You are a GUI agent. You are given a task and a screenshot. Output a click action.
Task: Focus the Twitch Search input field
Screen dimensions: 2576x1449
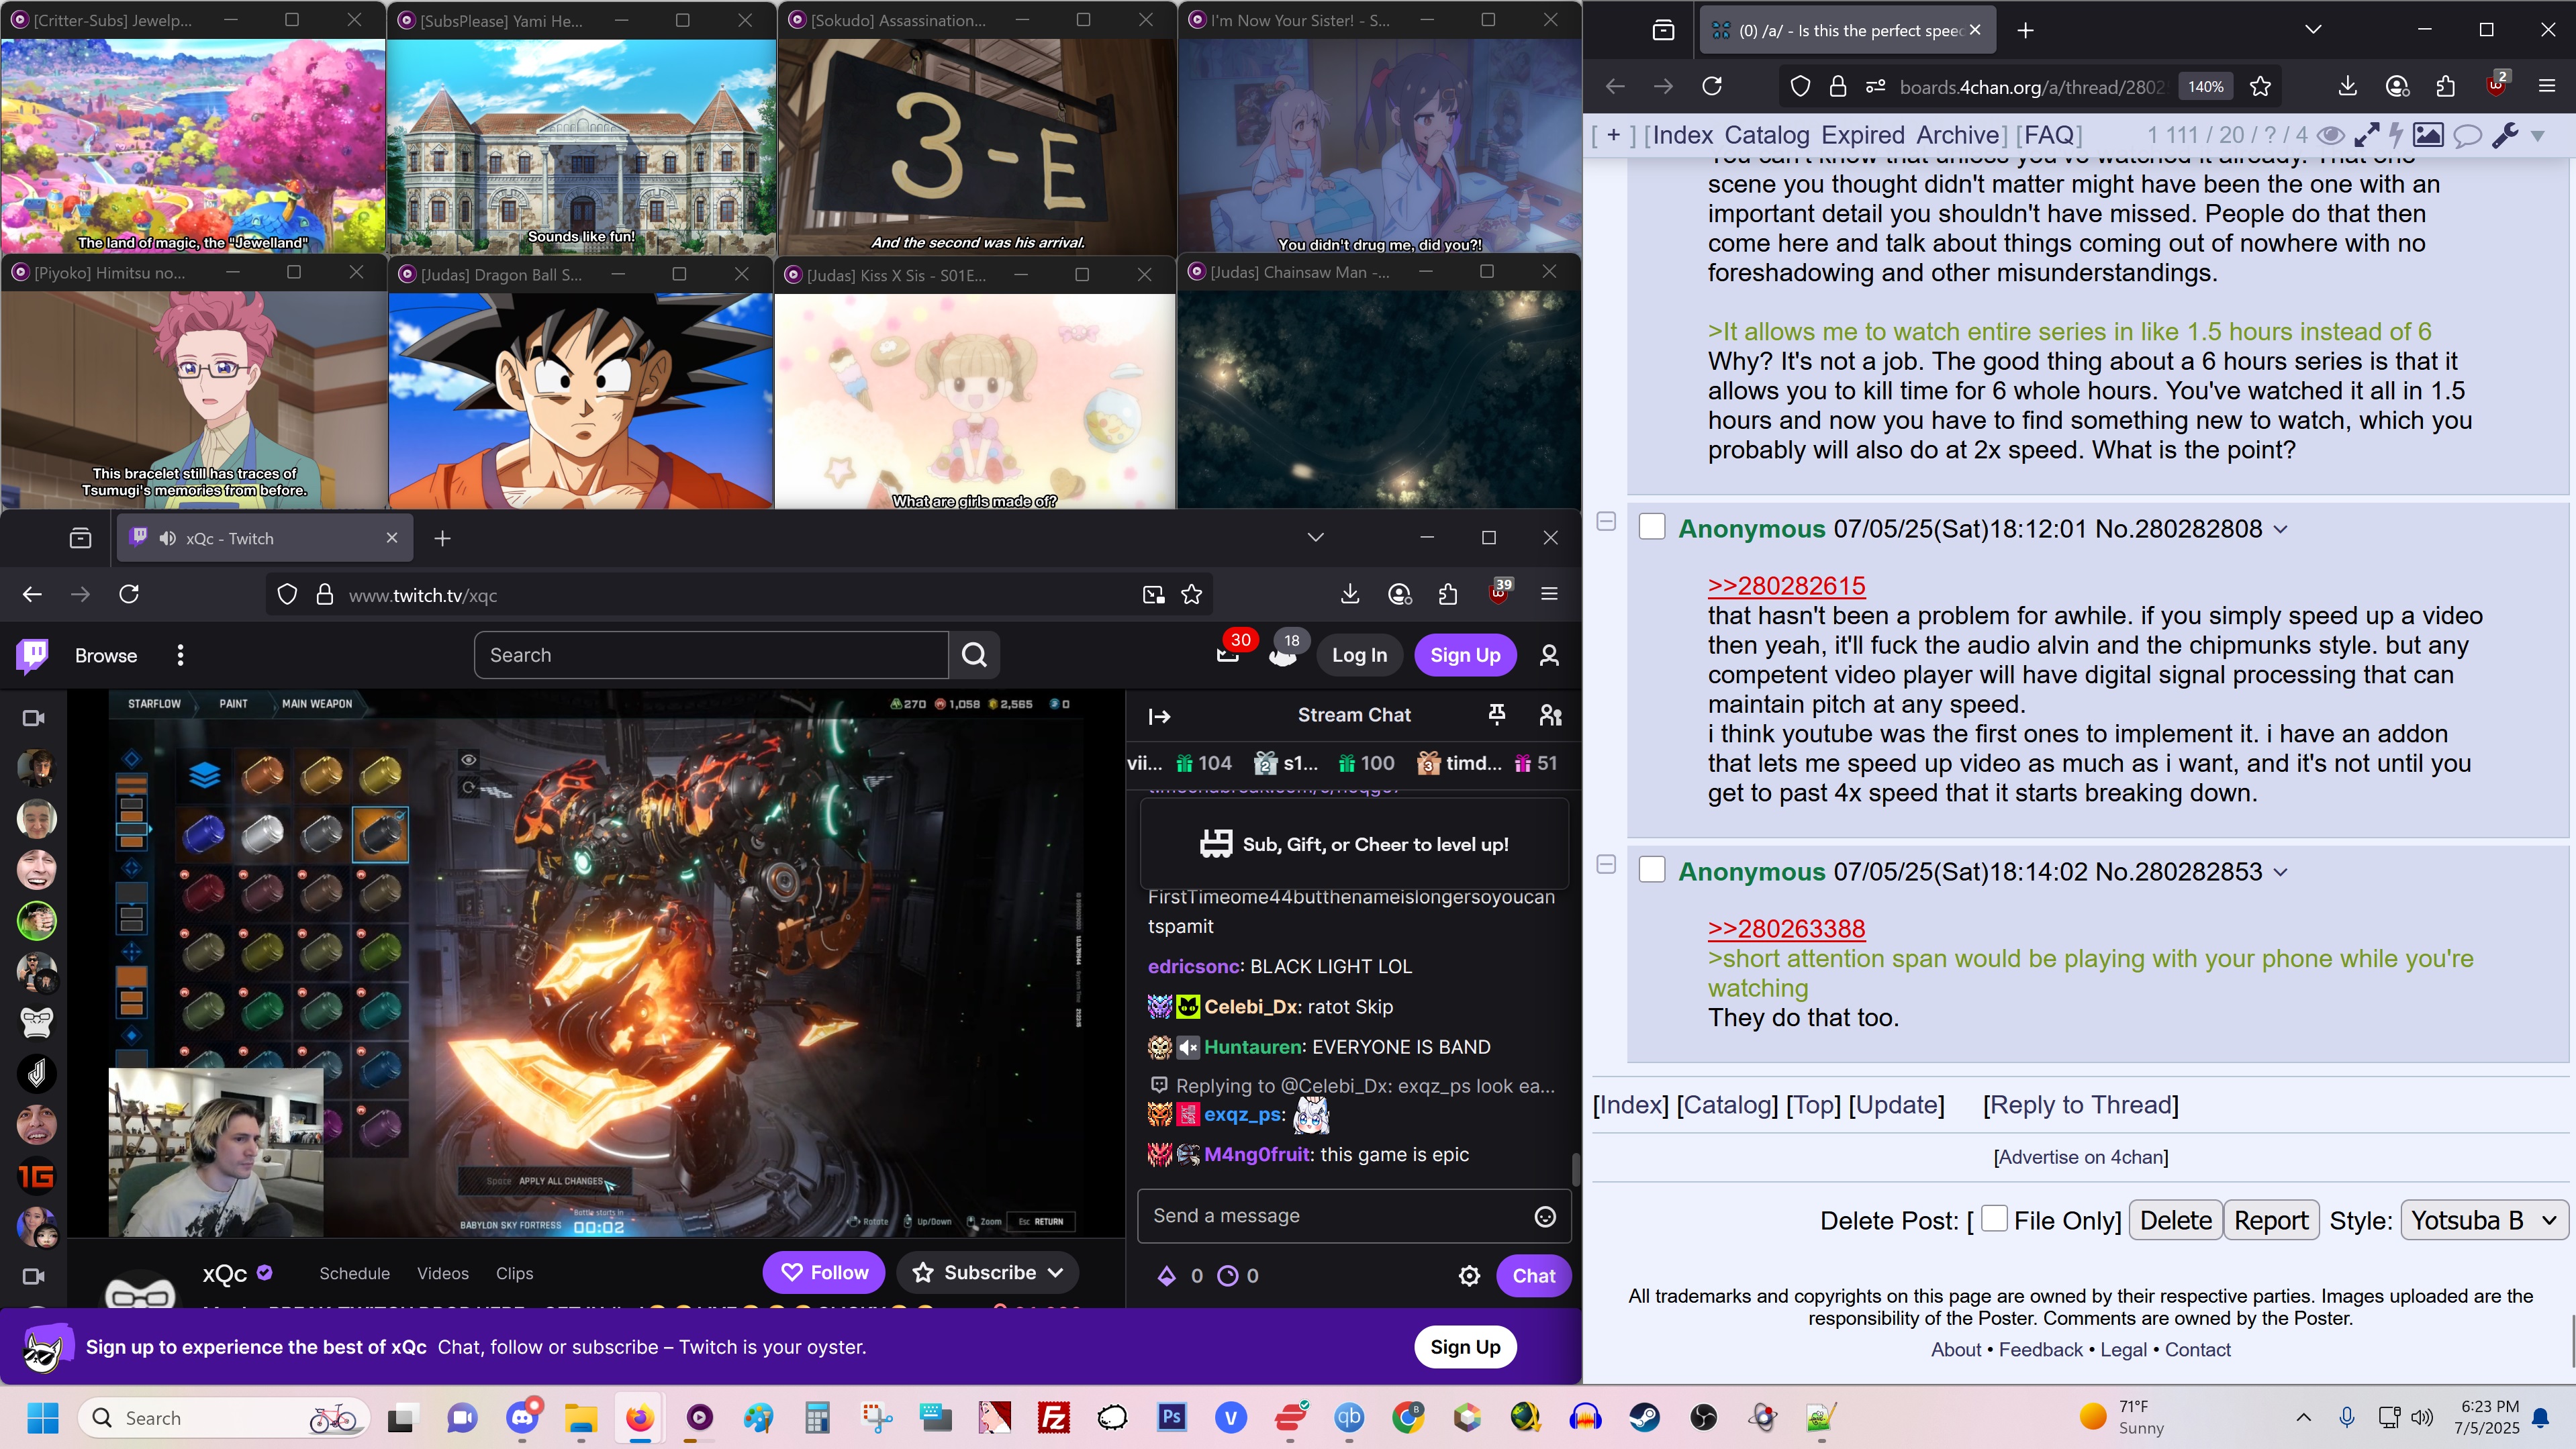[x=711, y=655]
